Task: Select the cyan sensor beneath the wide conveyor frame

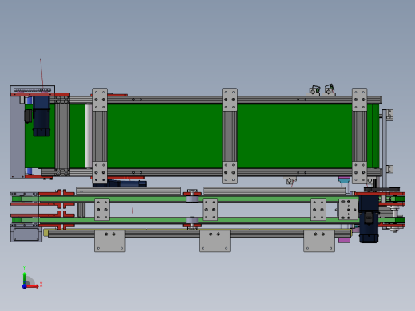Action: pyautogui.click(x=344, y=180)
